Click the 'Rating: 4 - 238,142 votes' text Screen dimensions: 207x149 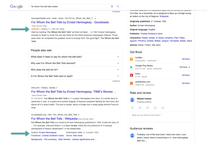click(x=53, y=29)
